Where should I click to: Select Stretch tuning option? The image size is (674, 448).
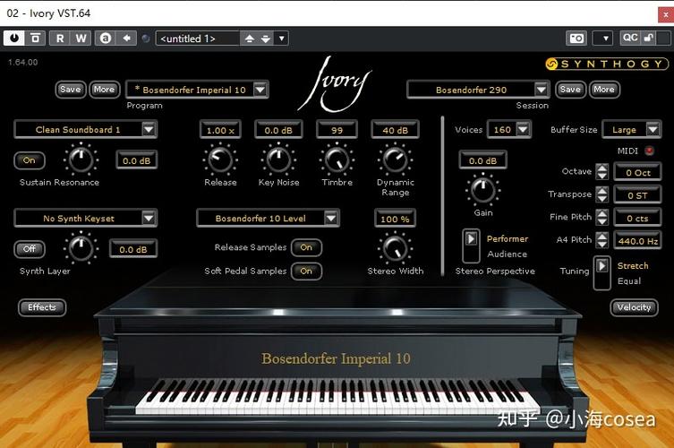633,266
